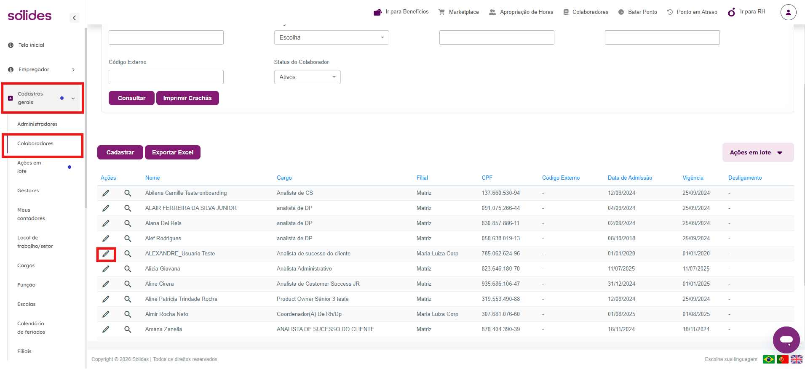View details of Abilene Camille Teste onboarding
Image resolution: width=805 pixels, height=369 pixels.
click(x=128, y=193)
